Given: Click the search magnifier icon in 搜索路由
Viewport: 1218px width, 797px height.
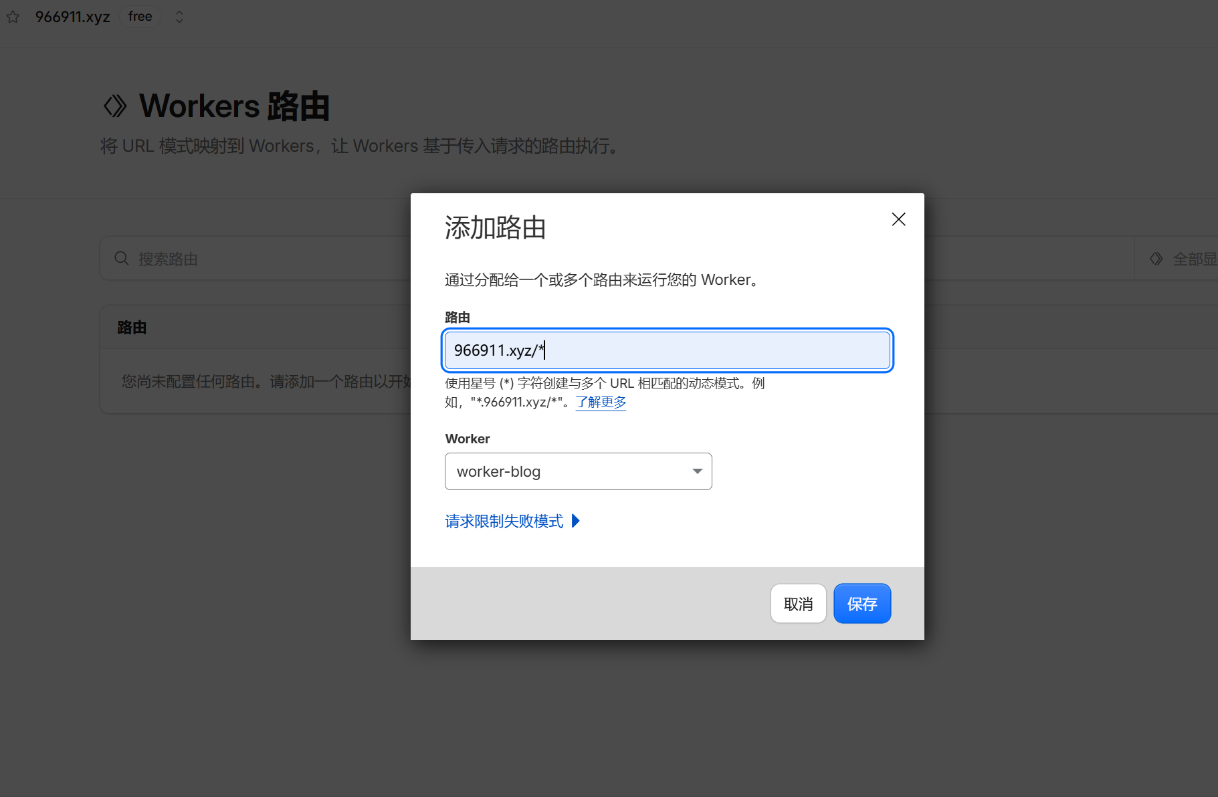Looking at the screenshot, I should [x=121, y=258].
